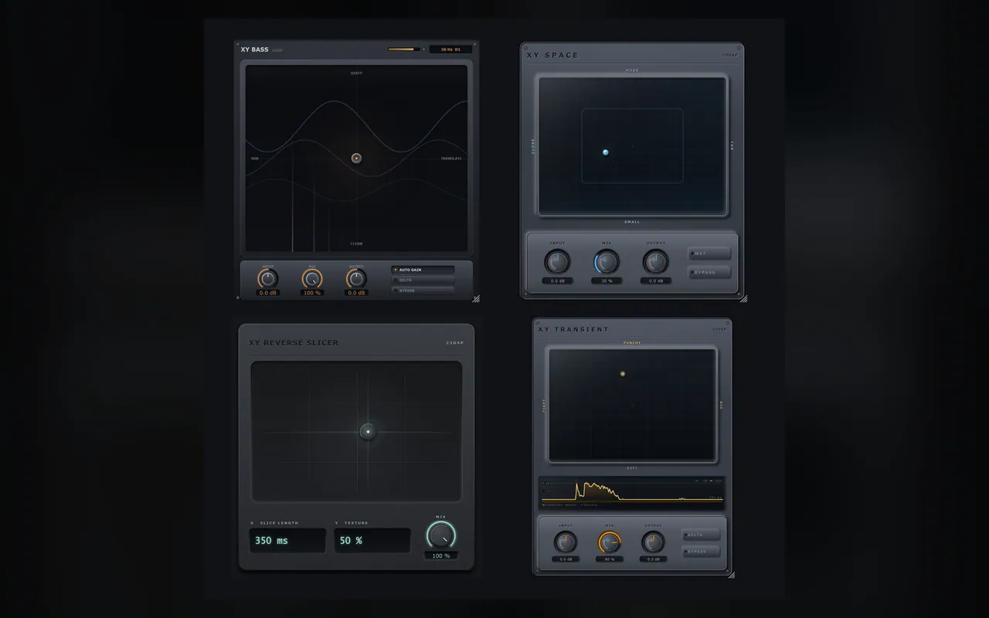Click XY Transient Input knob

(x=565, y=542)
